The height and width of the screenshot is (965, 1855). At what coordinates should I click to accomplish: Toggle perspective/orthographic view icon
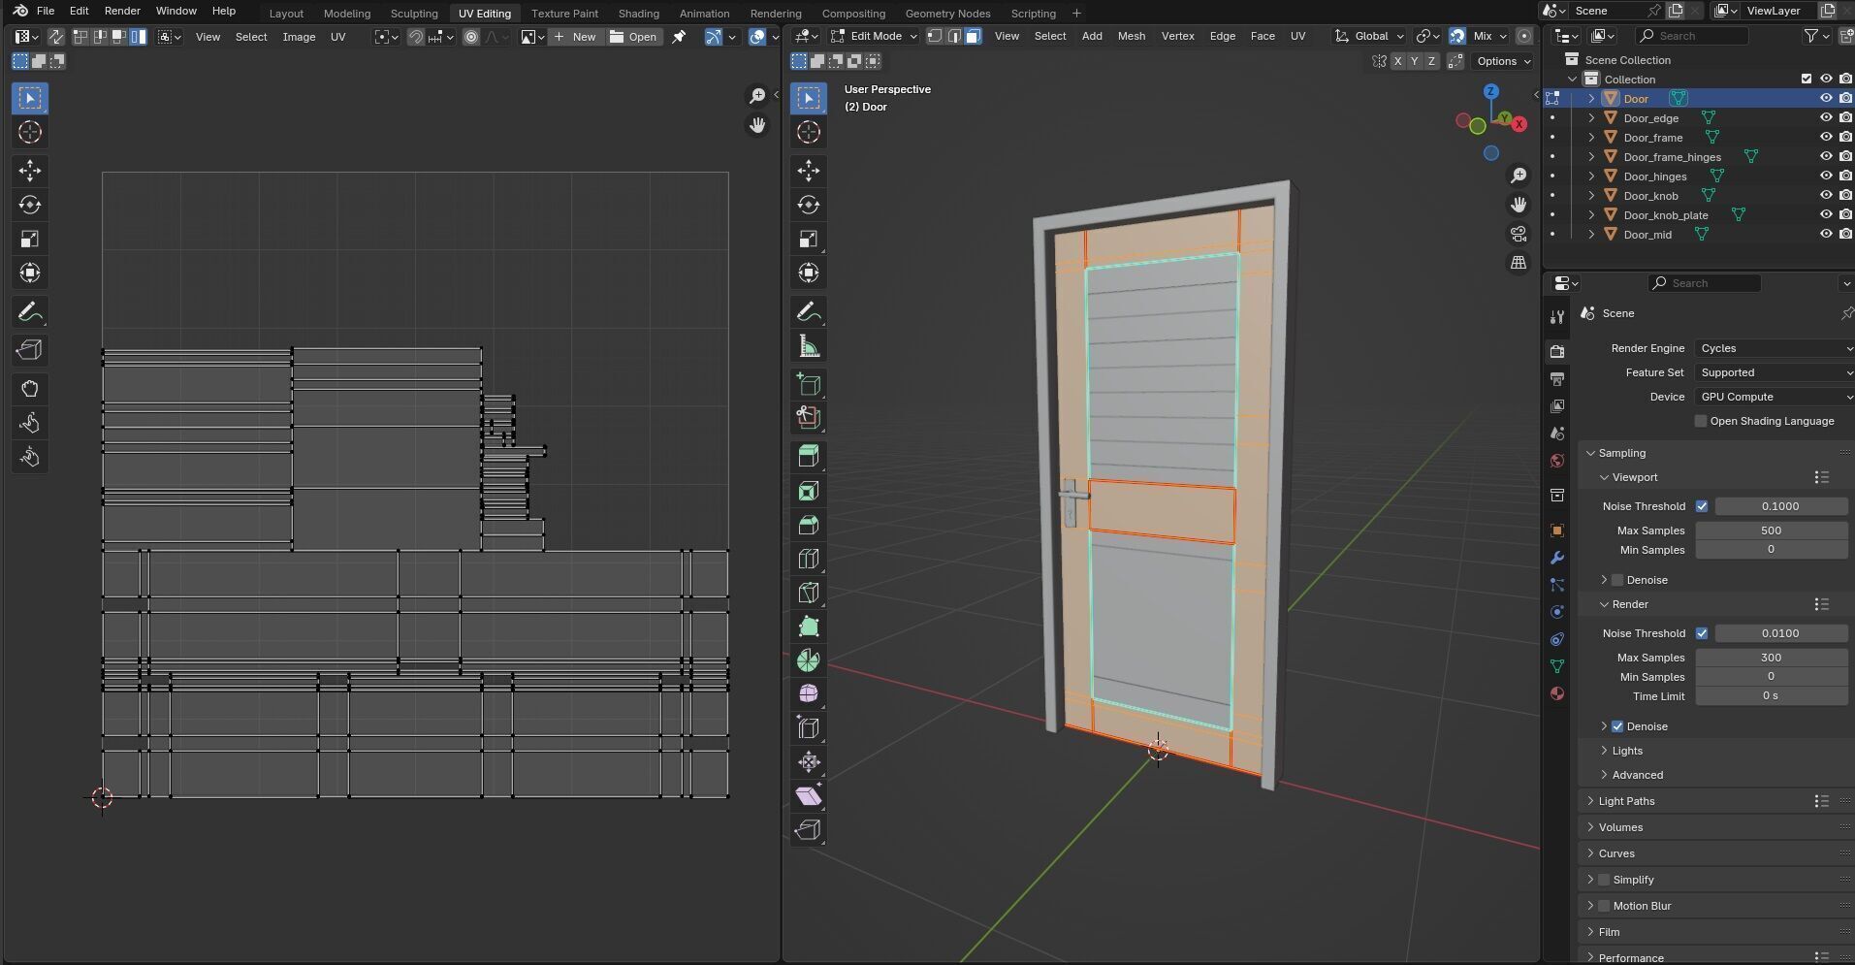pos(1519,263)
